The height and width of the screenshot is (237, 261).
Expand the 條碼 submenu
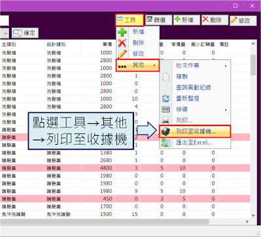[195, 110]
